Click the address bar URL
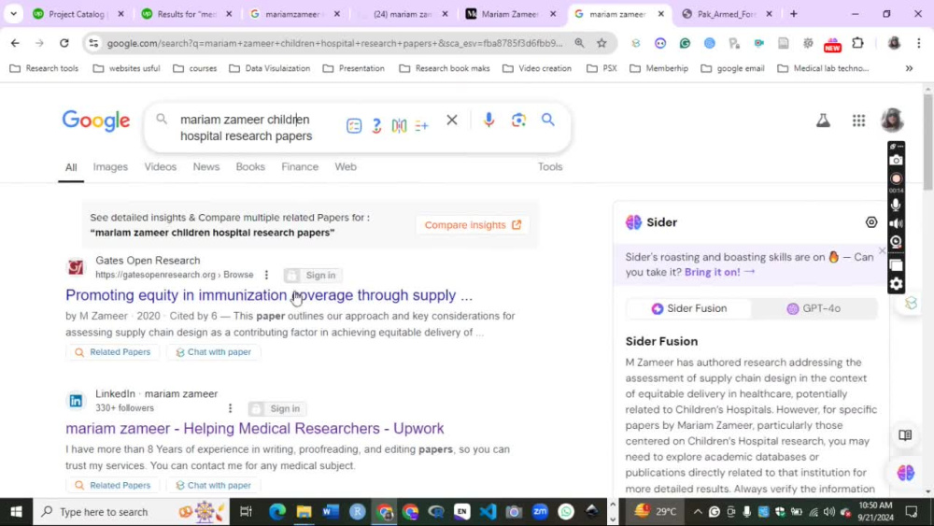Image resolution: width=934 pixels, height=526 pixels. [x=334, y=43]
